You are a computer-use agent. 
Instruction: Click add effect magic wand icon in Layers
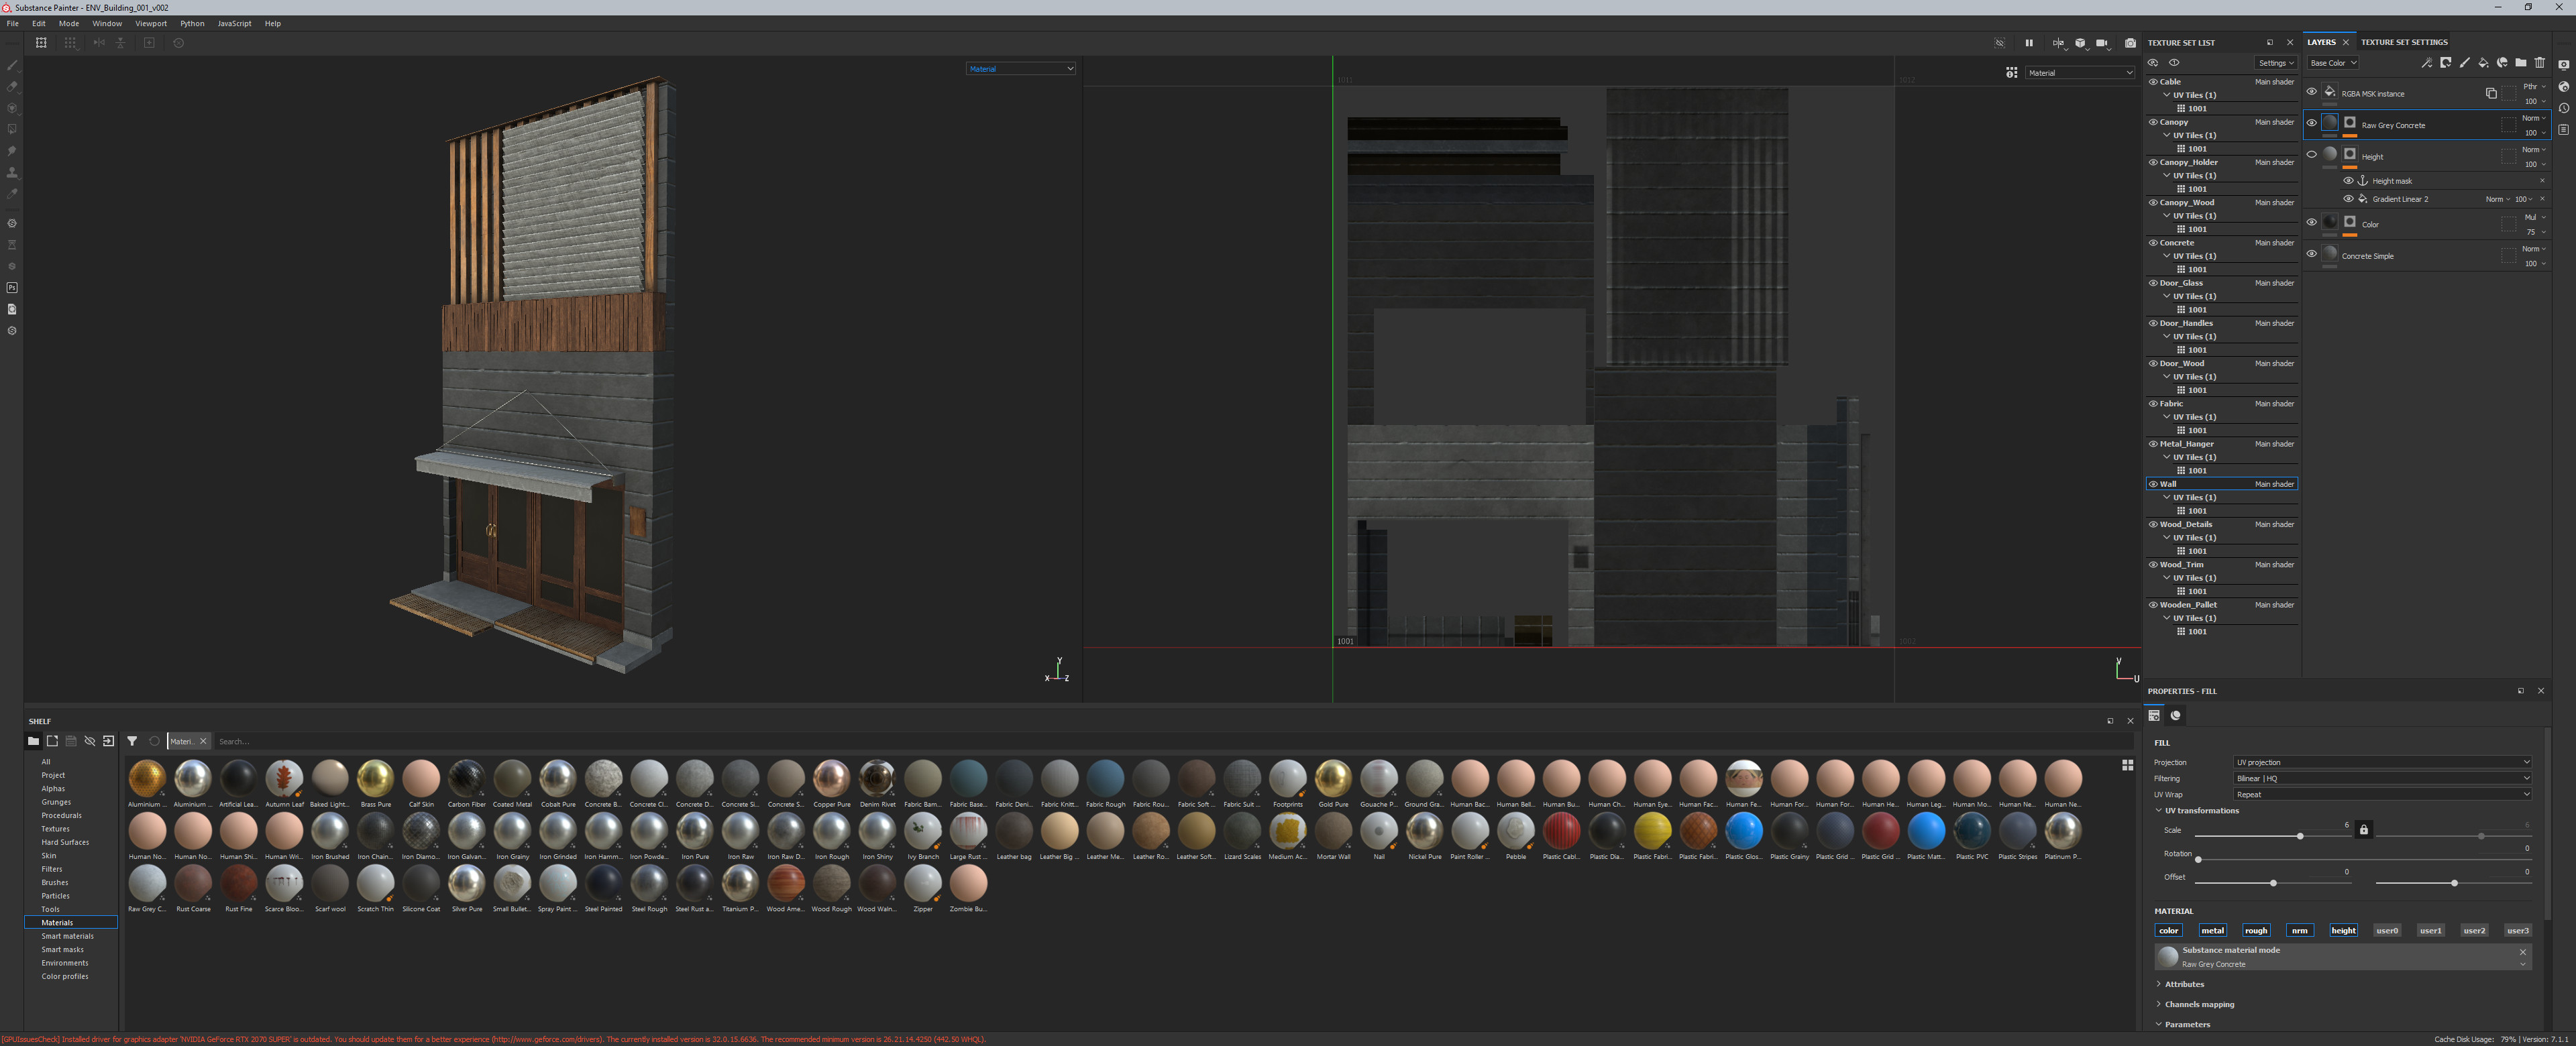(2426, 63)
